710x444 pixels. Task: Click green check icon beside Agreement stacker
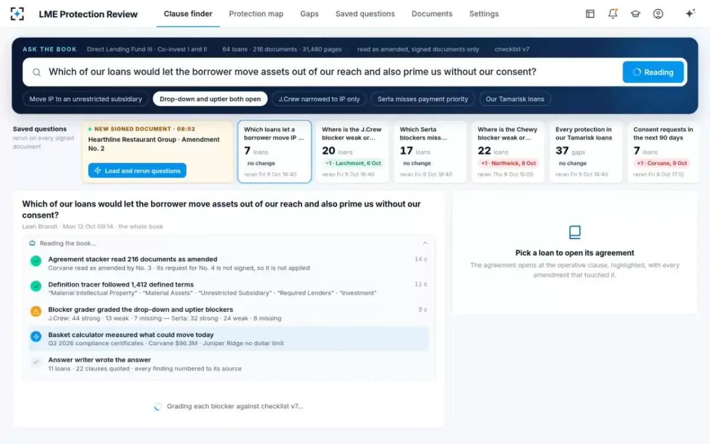(x=35, y=260)
